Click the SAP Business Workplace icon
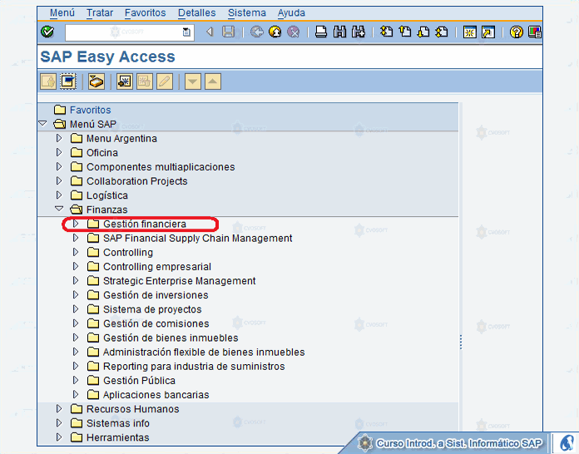The height and width of the screenshot is (454, 579). [96, 81]
